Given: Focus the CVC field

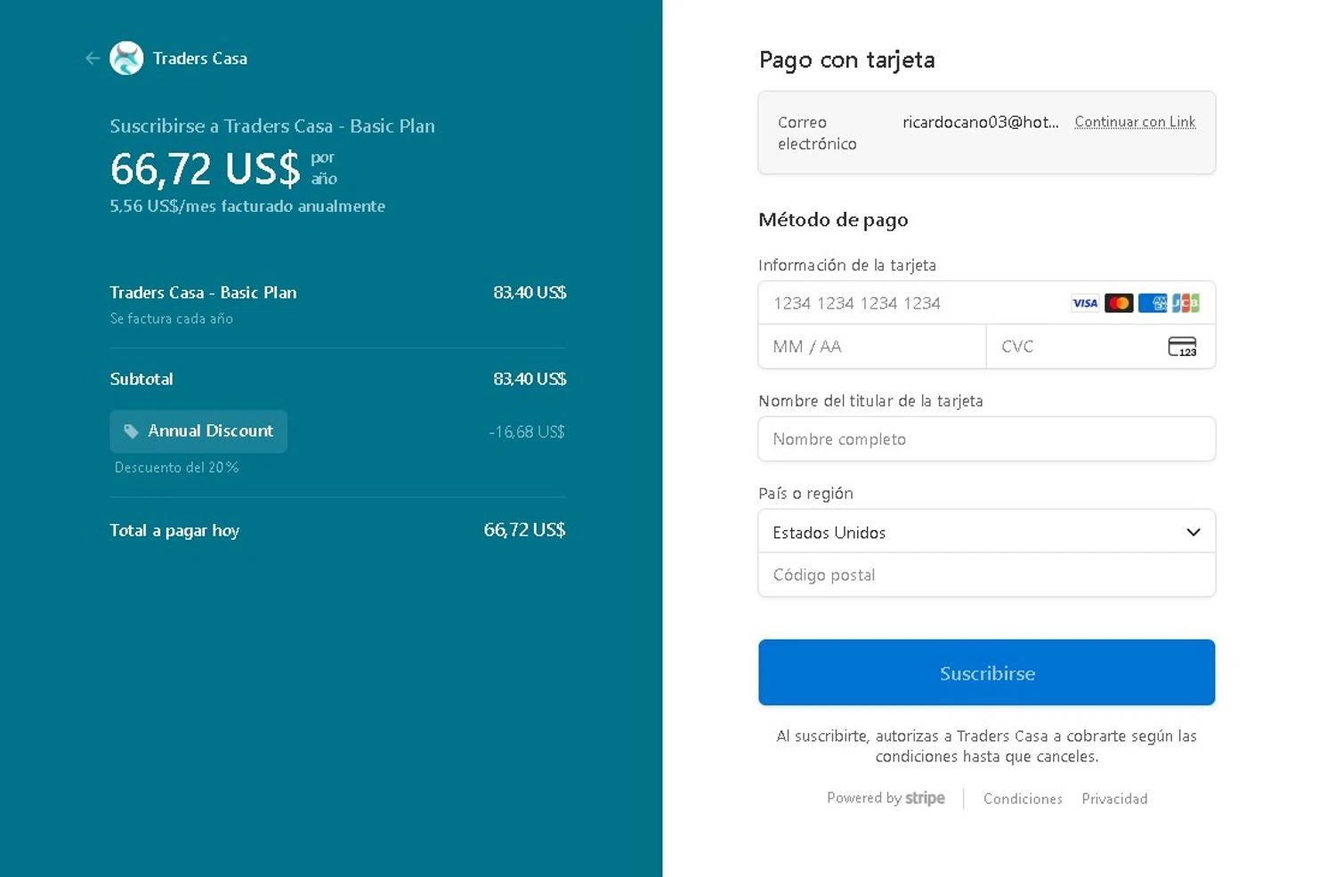Looking at the screenshot, I should click(1101, 347).
